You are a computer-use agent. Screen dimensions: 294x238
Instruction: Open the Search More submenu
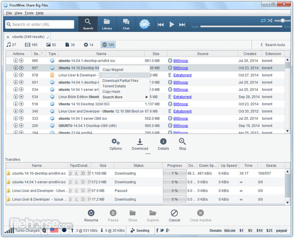pyautogui.click(x=112, y=97)
